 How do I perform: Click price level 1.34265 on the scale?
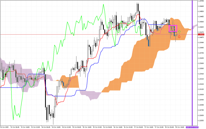pos(201,27)
